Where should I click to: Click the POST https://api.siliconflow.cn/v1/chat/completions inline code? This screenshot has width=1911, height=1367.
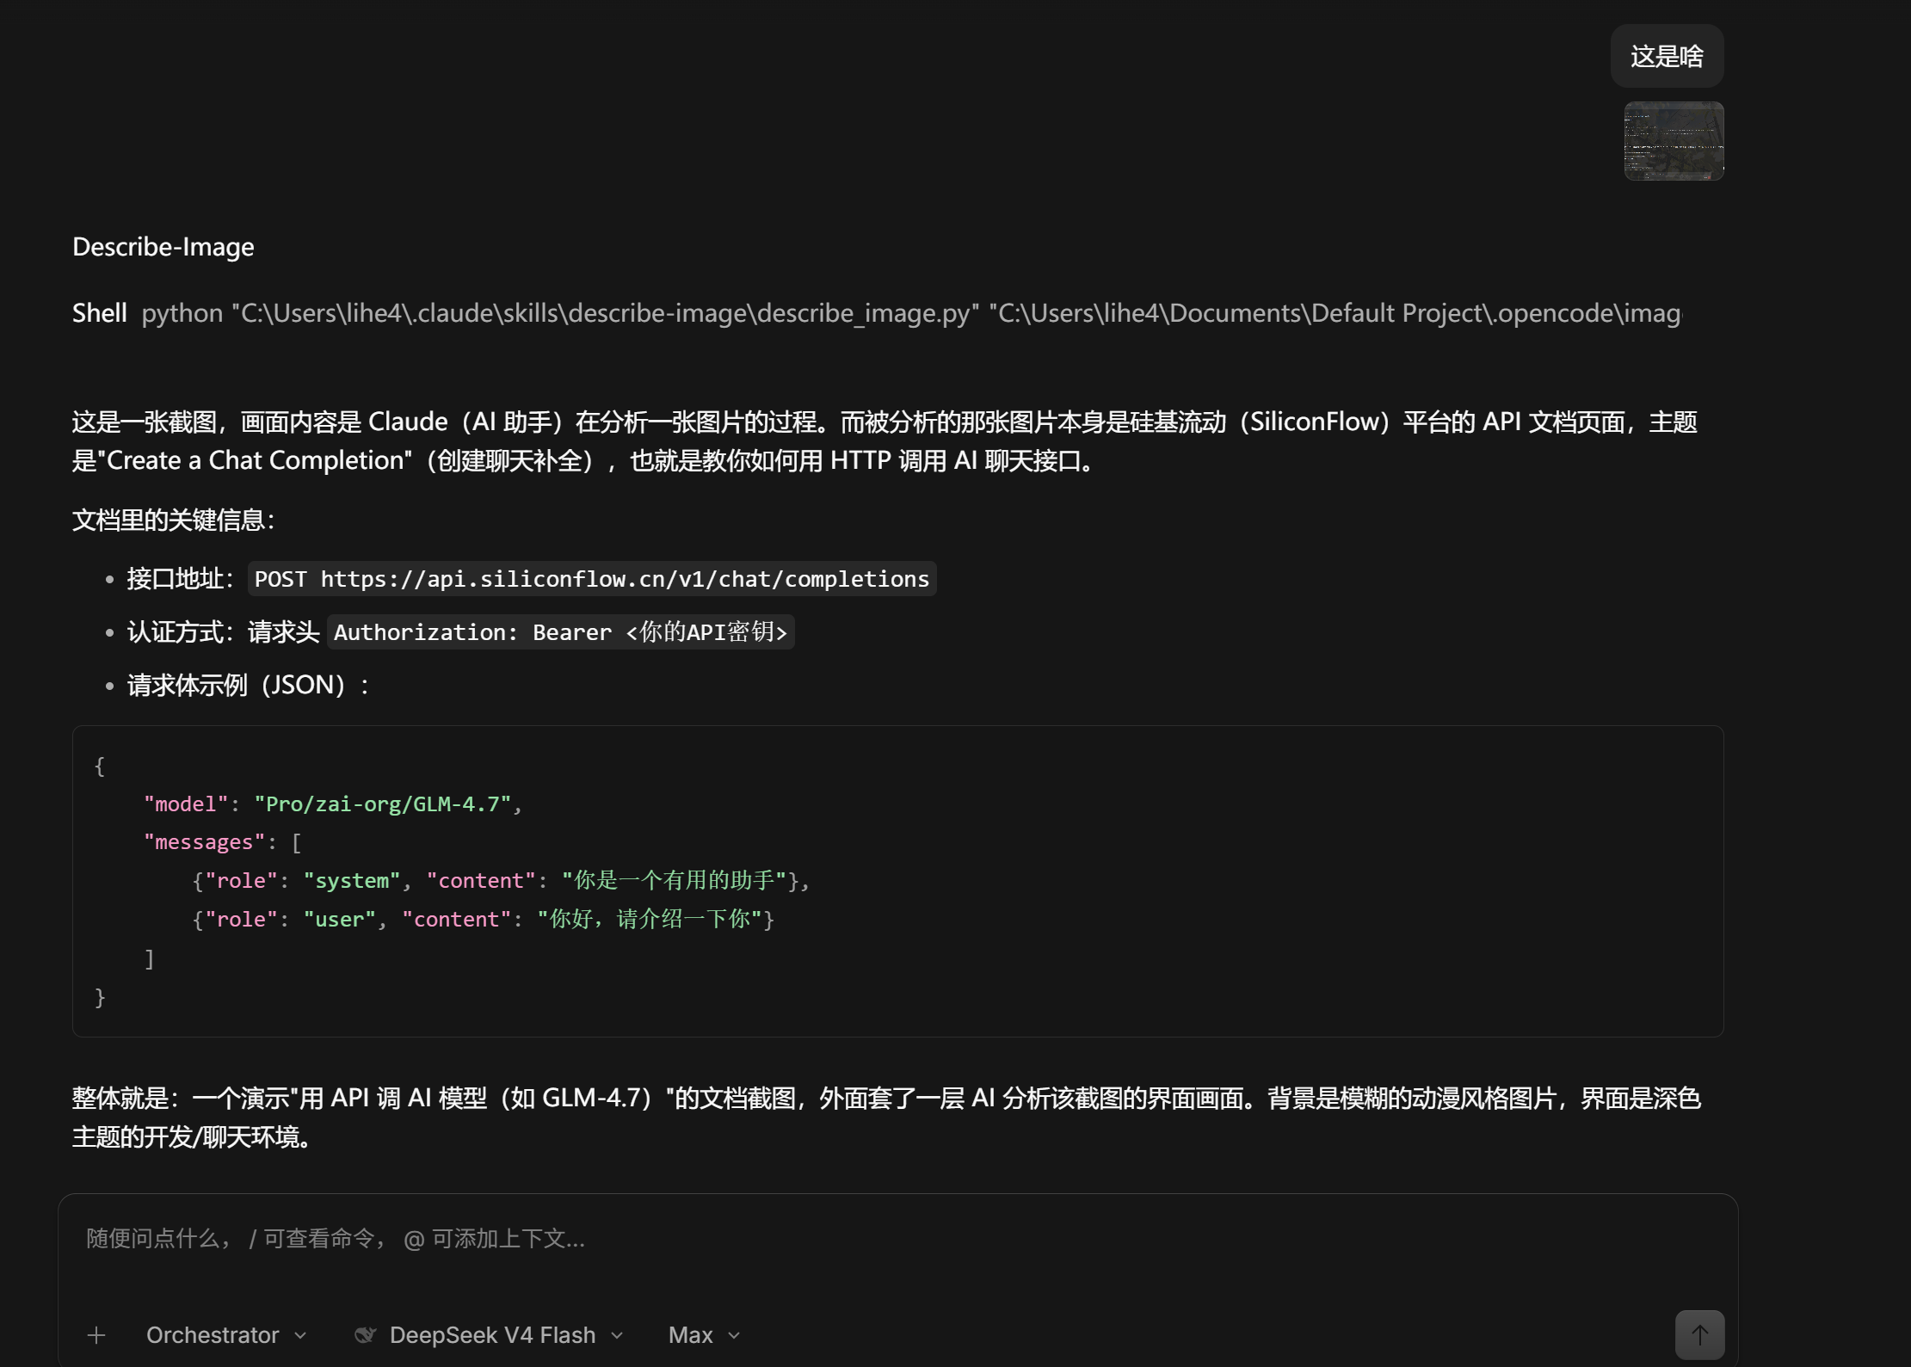pyautogui.click(x=592, y=579)
